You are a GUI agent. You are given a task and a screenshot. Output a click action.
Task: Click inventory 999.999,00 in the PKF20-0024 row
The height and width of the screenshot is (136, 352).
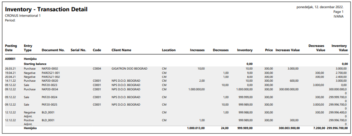point(245,97)
